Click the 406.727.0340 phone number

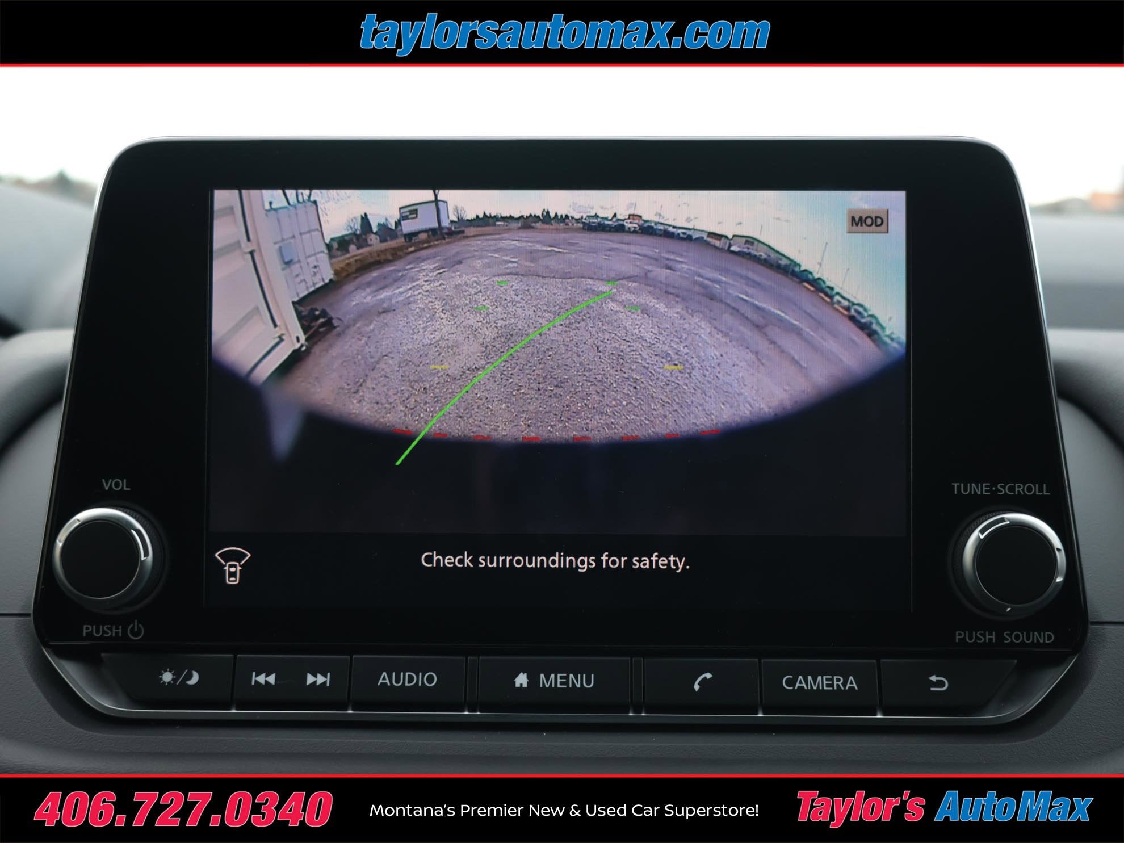click(183, 810)
